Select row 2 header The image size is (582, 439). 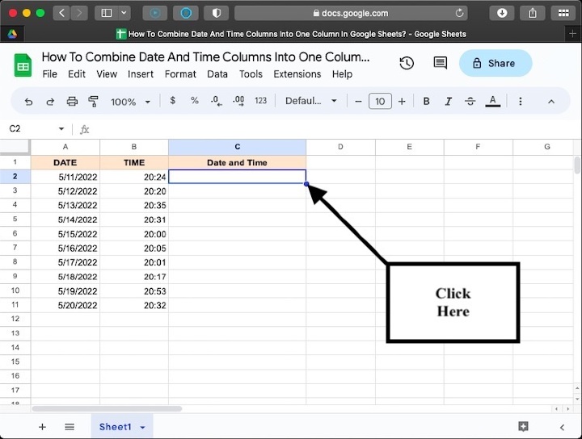click(x=15, y=177)
